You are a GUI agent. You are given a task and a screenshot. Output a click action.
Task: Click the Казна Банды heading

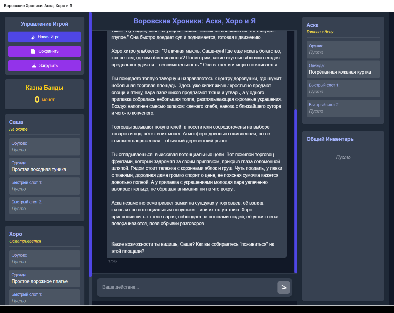44,88
